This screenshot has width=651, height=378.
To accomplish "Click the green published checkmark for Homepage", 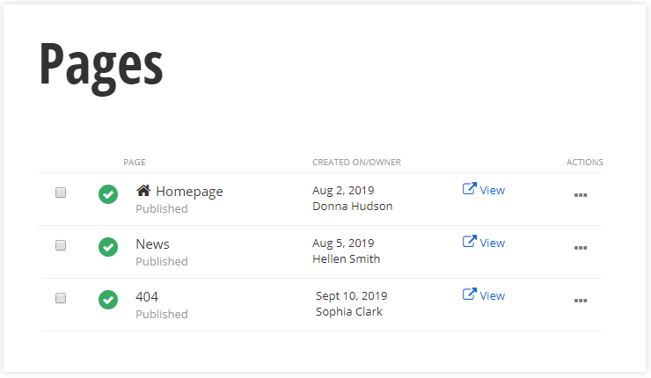I will (108, 194).
